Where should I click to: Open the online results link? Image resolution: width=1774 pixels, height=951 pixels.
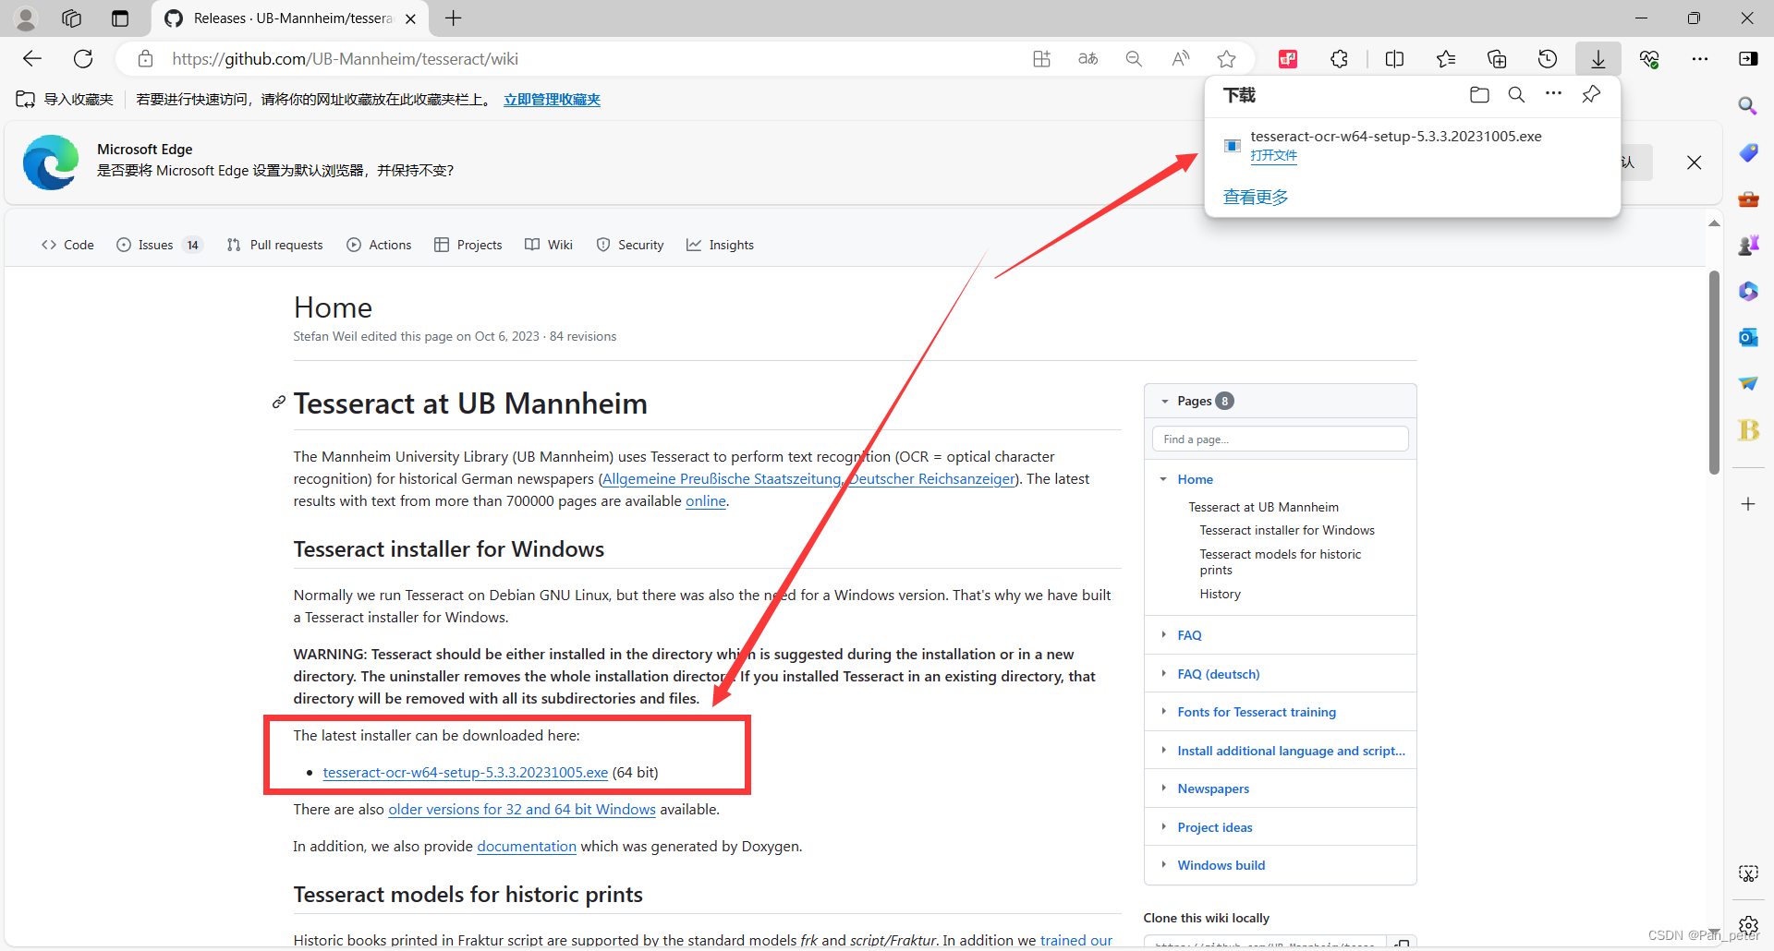[706, 500]
